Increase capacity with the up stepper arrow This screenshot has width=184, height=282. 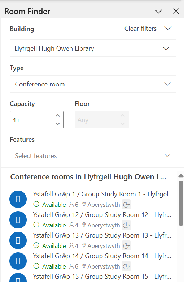click(x=58, y=116)
